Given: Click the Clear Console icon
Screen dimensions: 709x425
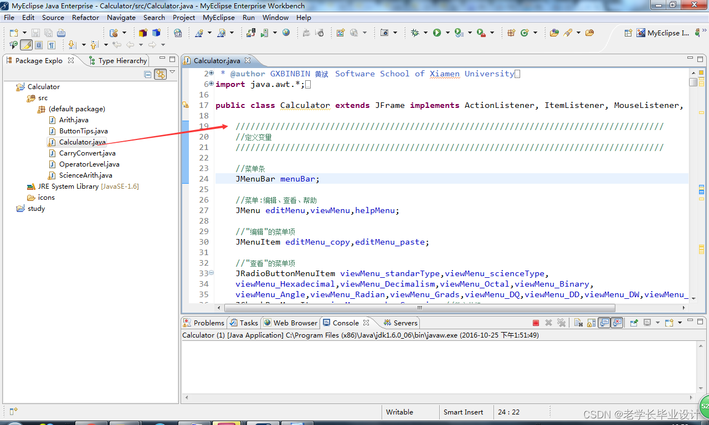Looking at the screenshot, I should (578, 323).
